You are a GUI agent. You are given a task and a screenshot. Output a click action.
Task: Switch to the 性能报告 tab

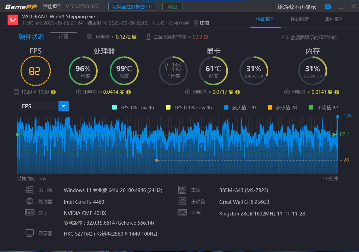pyautogui.click(x=266, y=19)
